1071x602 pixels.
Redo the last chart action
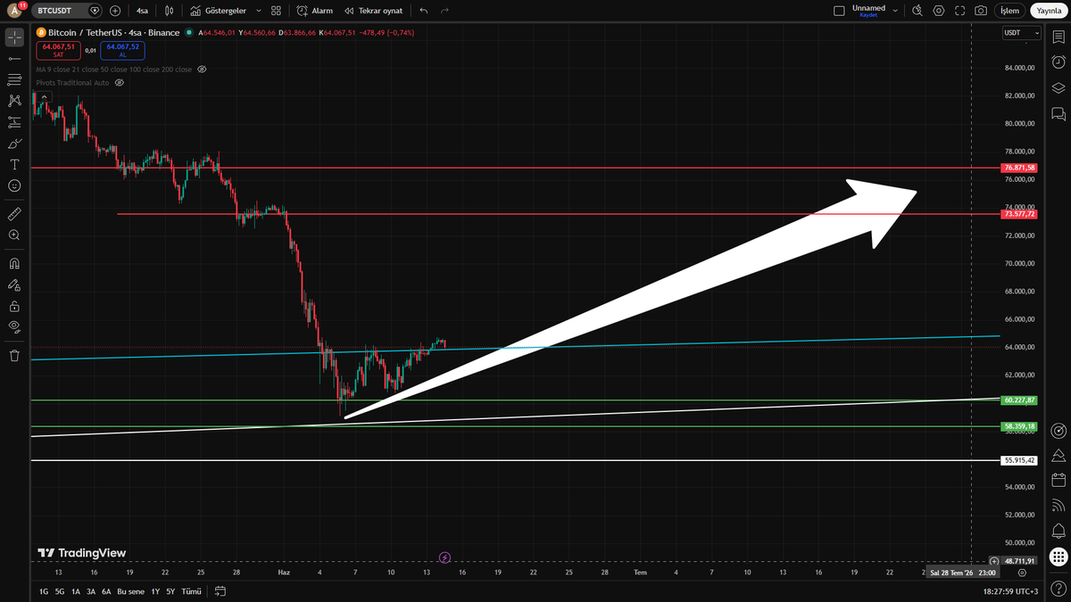click(x=444, y=11)
